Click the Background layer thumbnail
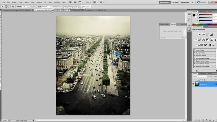This screenshot has width=217, height=122. pos(197,84)
